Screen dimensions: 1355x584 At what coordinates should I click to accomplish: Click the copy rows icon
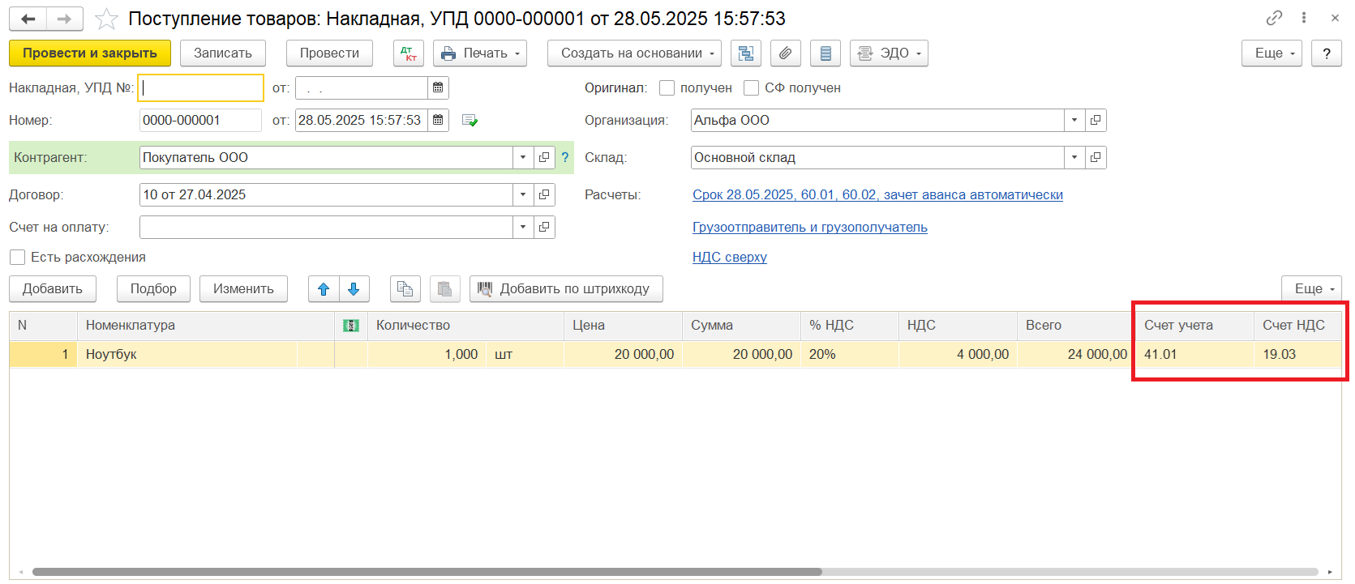pos(405,289)
